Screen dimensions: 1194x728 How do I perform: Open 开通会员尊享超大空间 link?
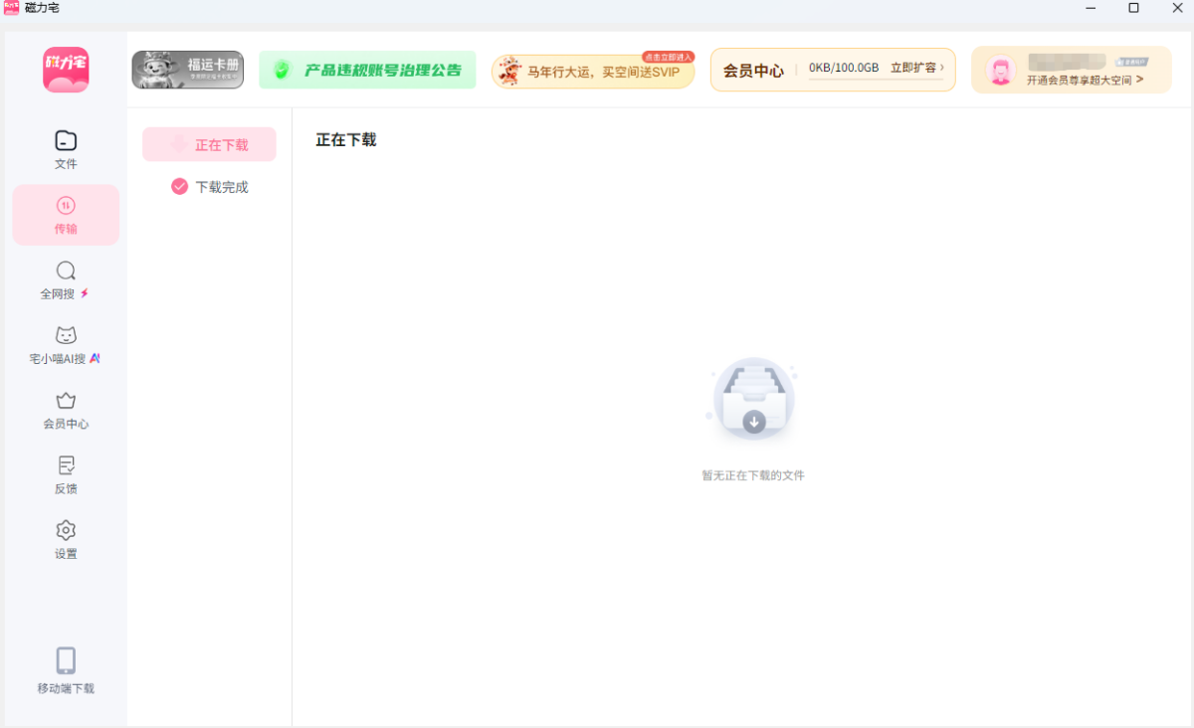click(x=1085, y=80)
